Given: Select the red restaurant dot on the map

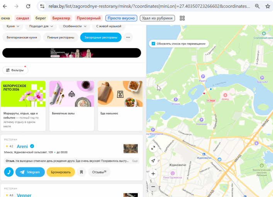Looking at the screenshot, I should click(204, 93).
